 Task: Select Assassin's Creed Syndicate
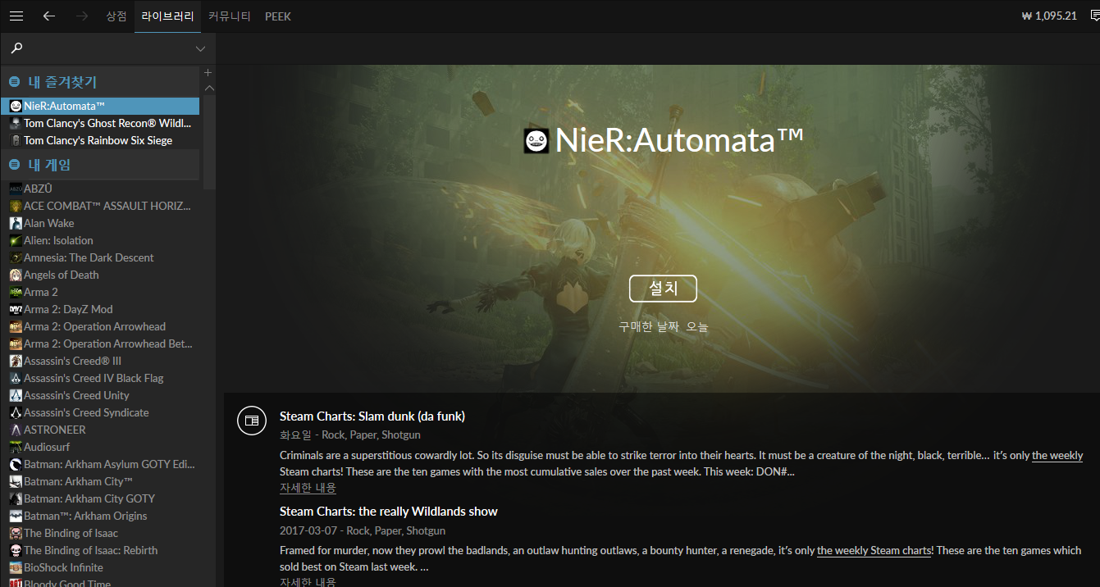100,412
